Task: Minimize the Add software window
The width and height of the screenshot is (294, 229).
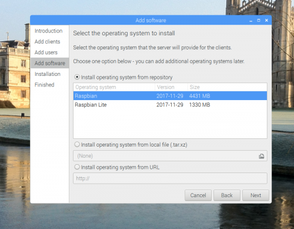Action: pyautogui.click(x=251, y=21)
